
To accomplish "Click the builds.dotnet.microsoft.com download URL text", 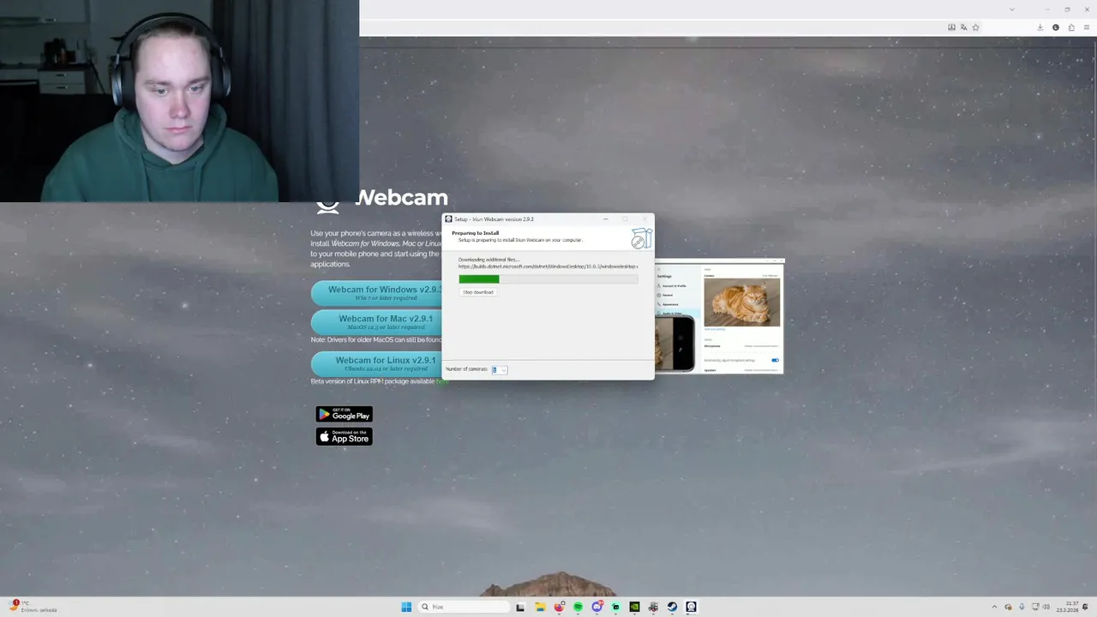I will (x=548, y=267).
